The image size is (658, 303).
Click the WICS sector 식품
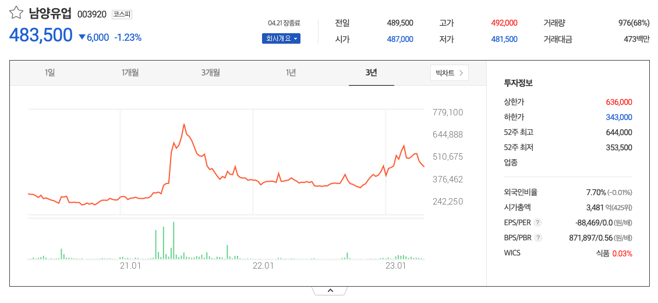pyautogui.click(x=602, y=253)
